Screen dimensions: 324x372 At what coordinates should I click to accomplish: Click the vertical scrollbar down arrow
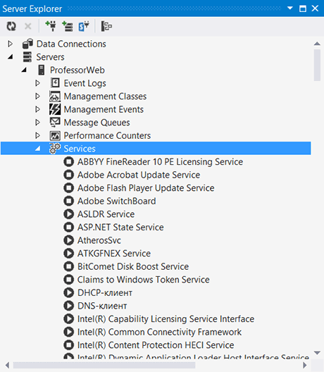(317, 353)
